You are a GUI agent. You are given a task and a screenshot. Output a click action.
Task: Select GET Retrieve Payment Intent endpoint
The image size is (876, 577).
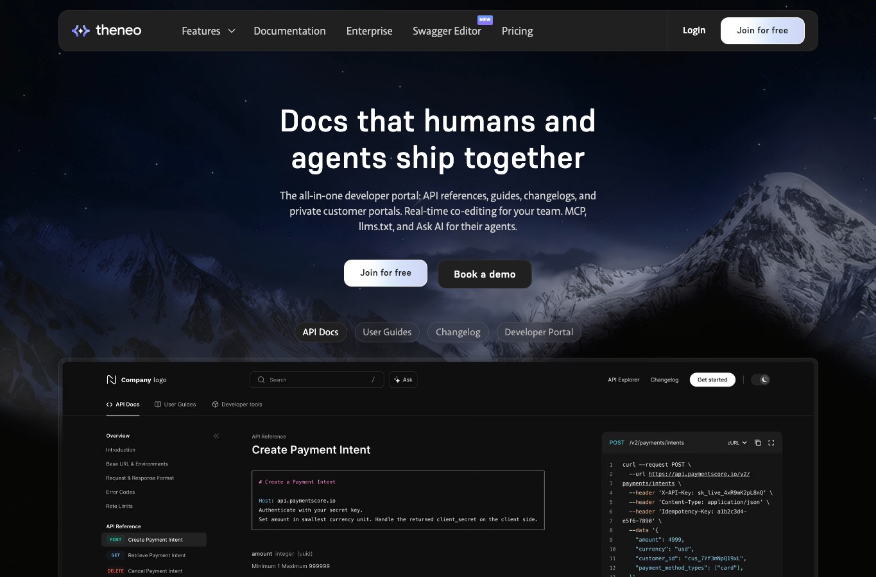(154, 555)
